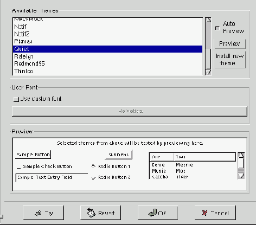Select the ThinIce theme
This screenshot has height=225, width=256.
click(x=108, y=71)
